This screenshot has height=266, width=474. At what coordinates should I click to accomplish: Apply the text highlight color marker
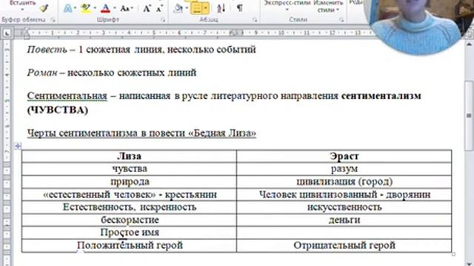(86, 8)
